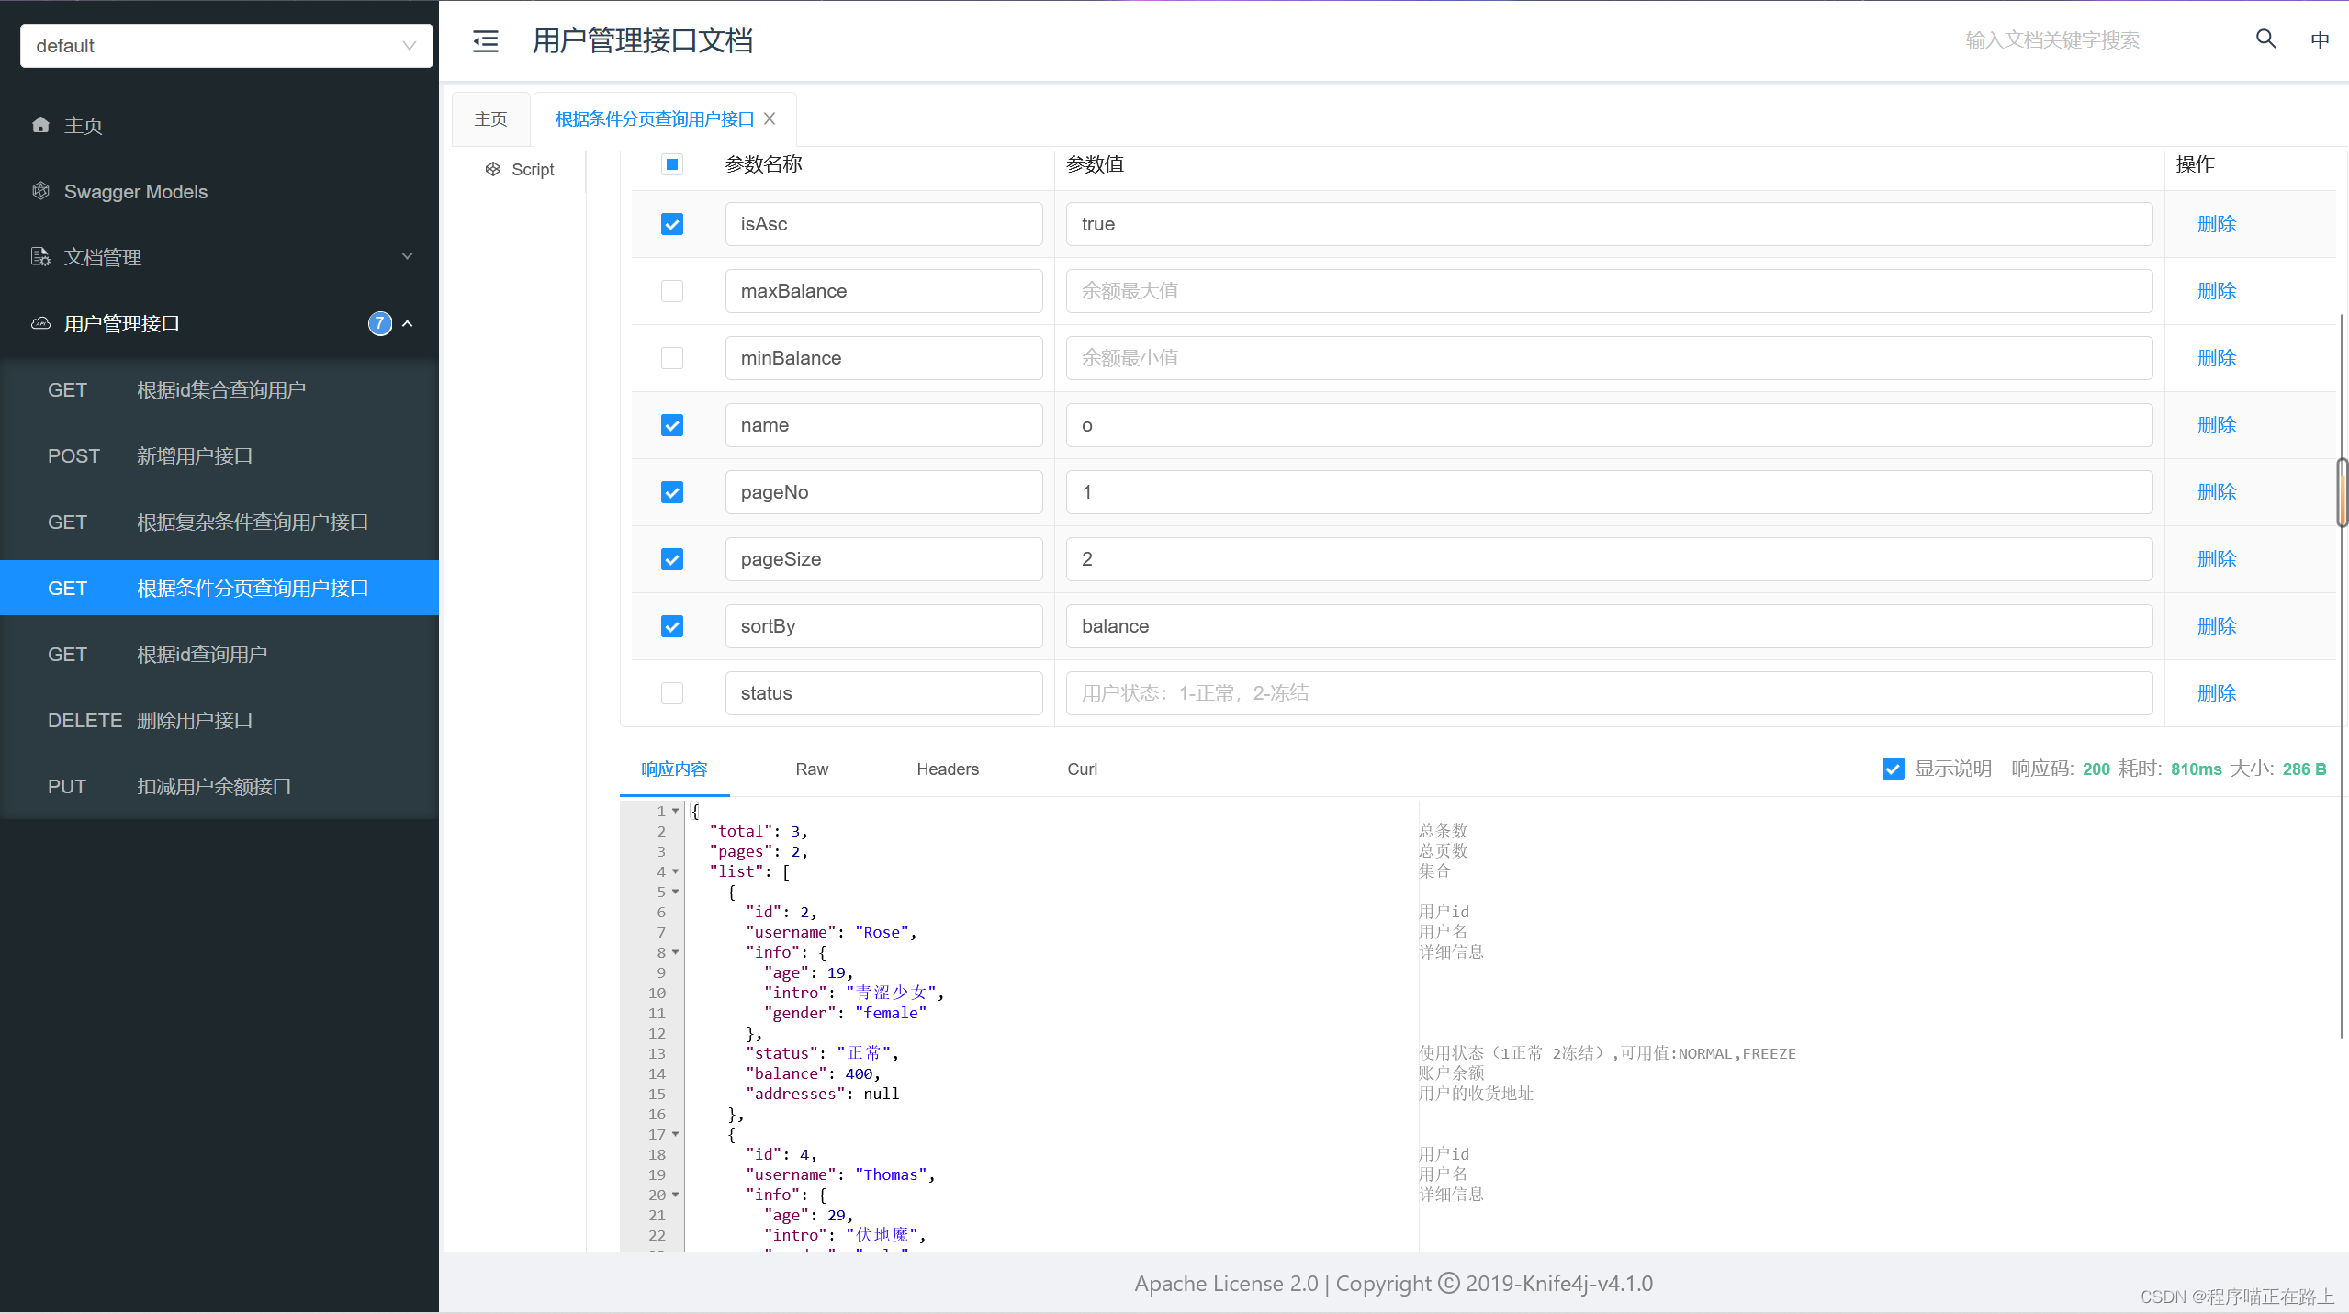2349x1314 pixels.
Task: Open the Headers response tab
Action: [x=947, y=769]
